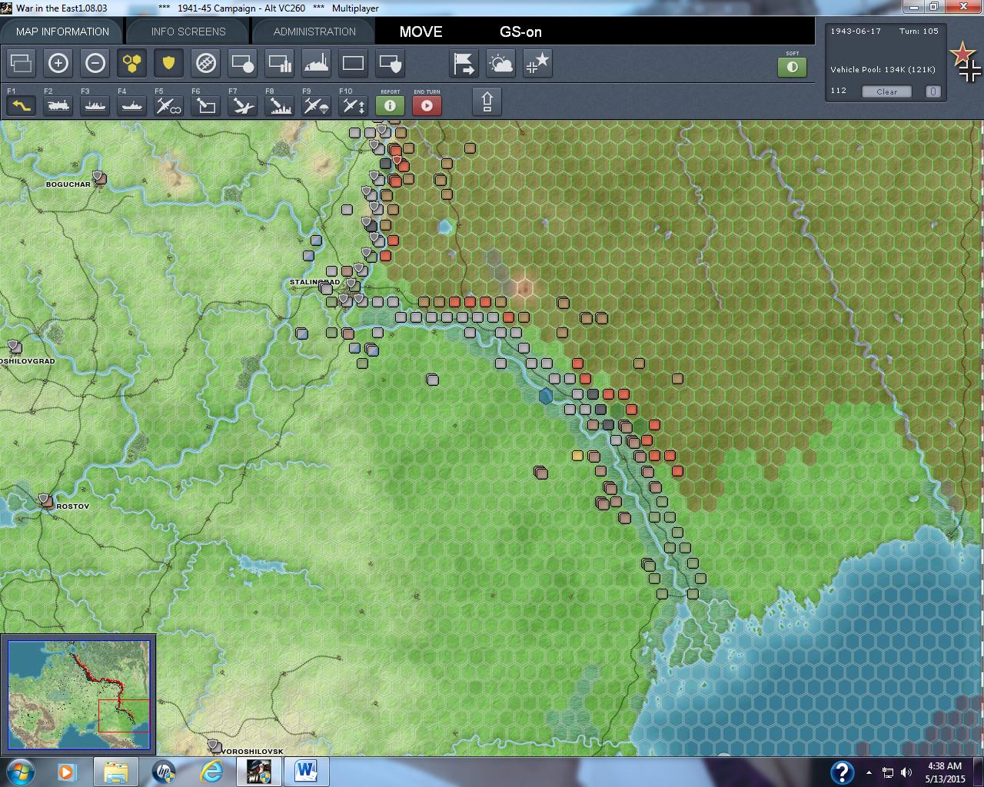Toggle the yellow hex grid overlay

point(132,63)
